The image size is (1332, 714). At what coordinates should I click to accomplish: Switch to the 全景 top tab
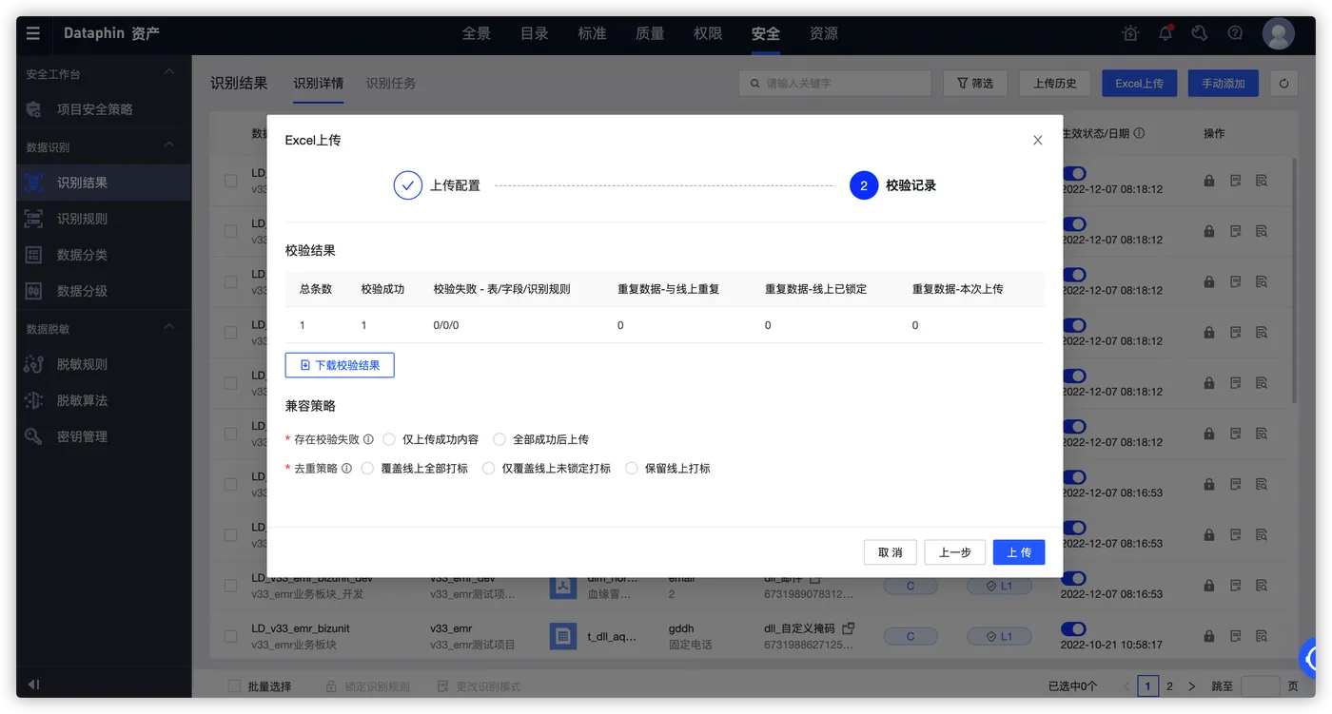click(477, 33)
